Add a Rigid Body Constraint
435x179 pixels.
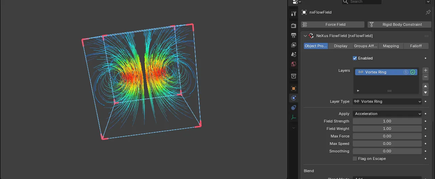399,25
